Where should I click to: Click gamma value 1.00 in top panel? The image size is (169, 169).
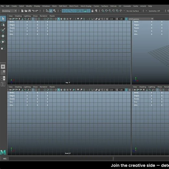pyautogui.click(x=121, y=19)
